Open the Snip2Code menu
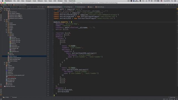The image size is (178, 100). 72,1
